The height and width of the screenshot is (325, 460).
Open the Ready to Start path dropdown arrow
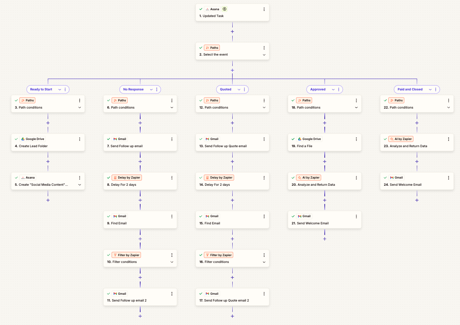(x=59, y=90)
